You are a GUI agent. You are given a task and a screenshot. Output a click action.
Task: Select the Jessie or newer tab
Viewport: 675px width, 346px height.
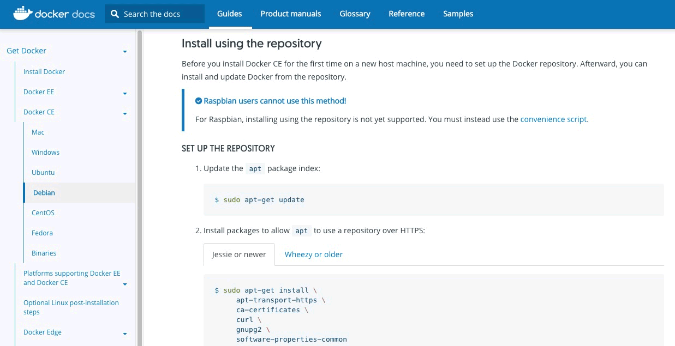tap(238, 254)
